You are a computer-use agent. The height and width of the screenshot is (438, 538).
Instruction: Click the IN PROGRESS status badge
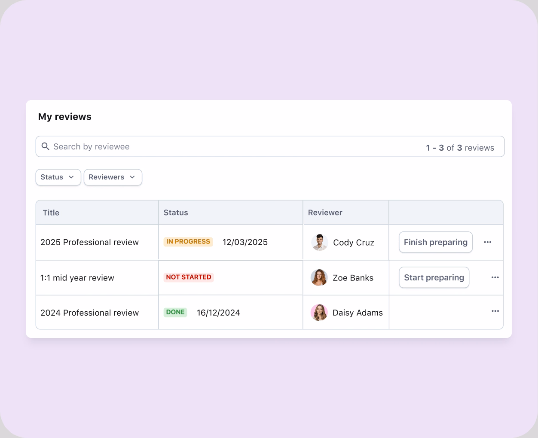(x=188, y=242)
